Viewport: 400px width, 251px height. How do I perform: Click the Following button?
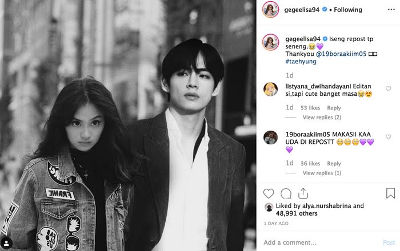(348, 10)
